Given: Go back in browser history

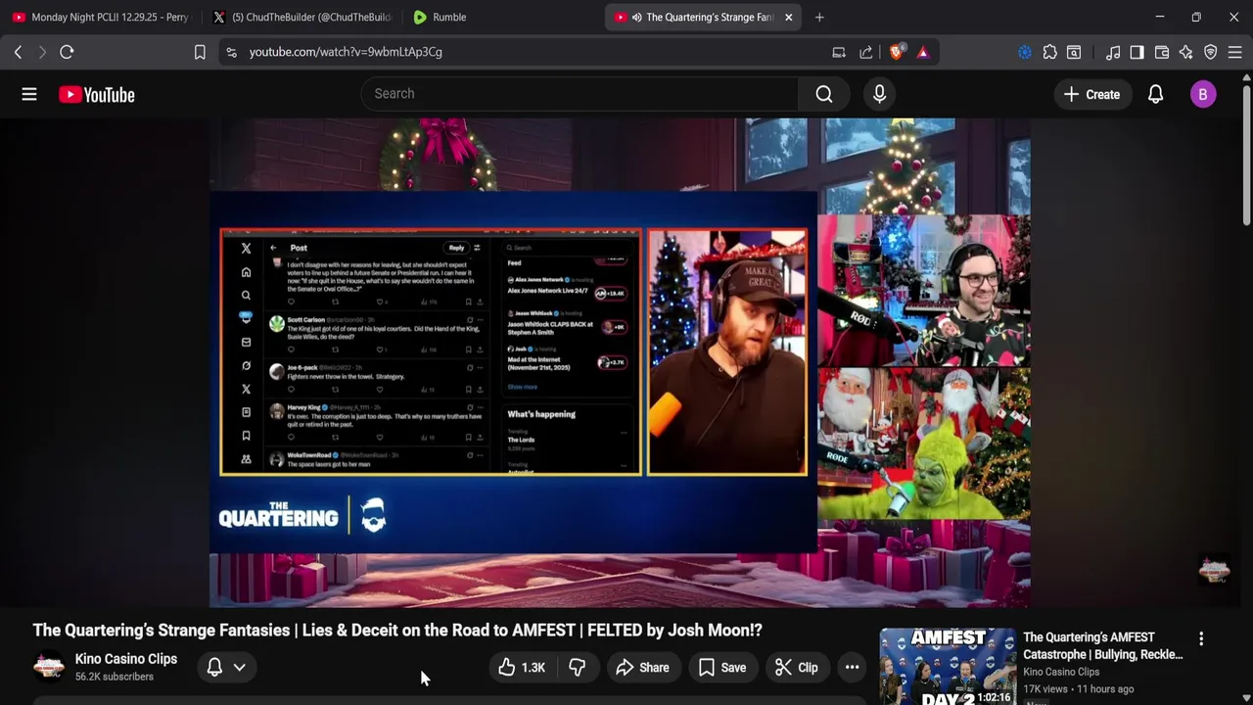Looking at the screenshot, I should pos(18,52).
